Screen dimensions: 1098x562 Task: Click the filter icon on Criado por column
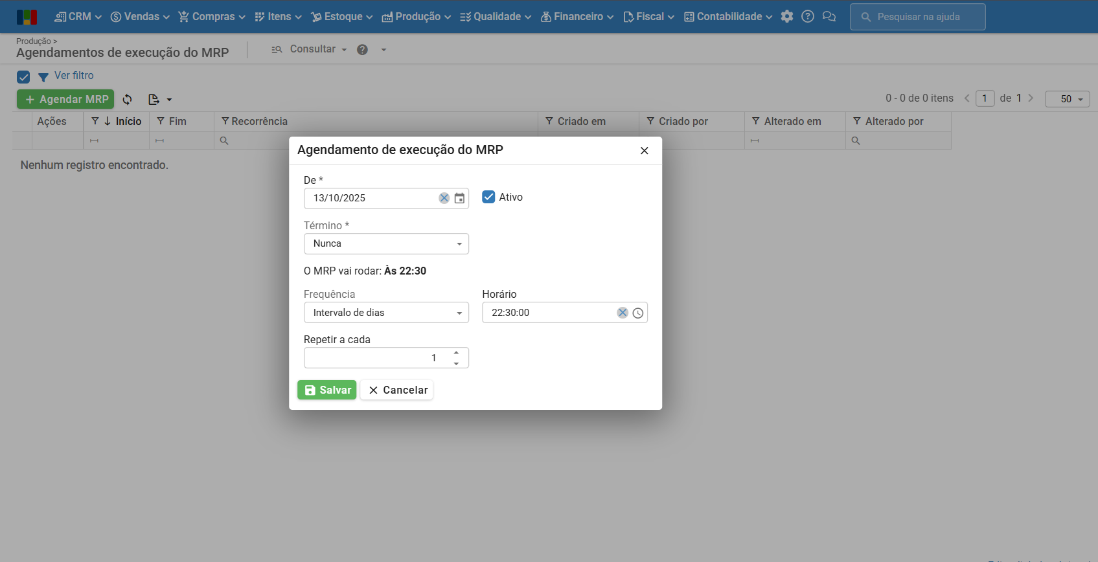click(650, 121)
